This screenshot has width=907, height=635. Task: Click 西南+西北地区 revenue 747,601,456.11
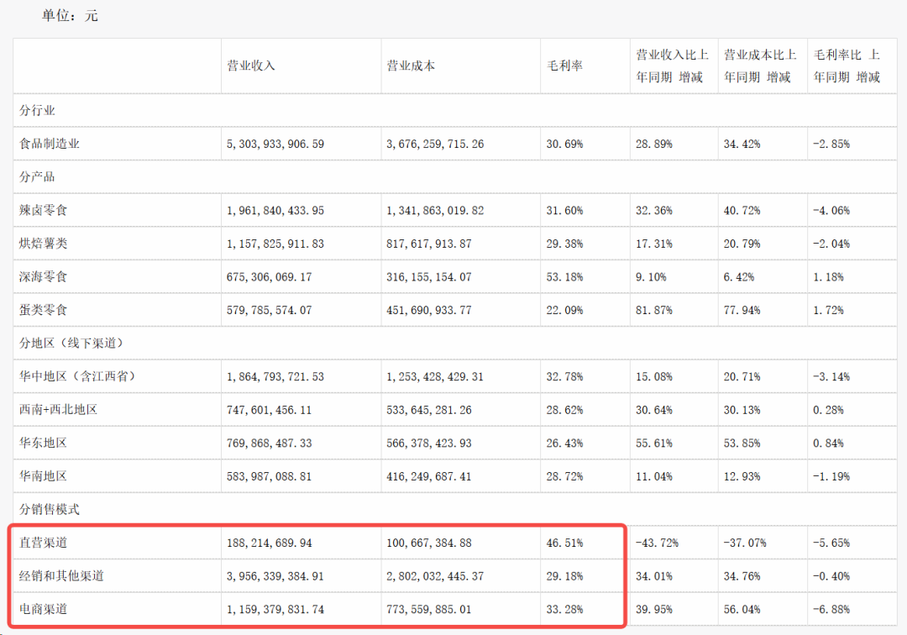(x=269, y=410)
